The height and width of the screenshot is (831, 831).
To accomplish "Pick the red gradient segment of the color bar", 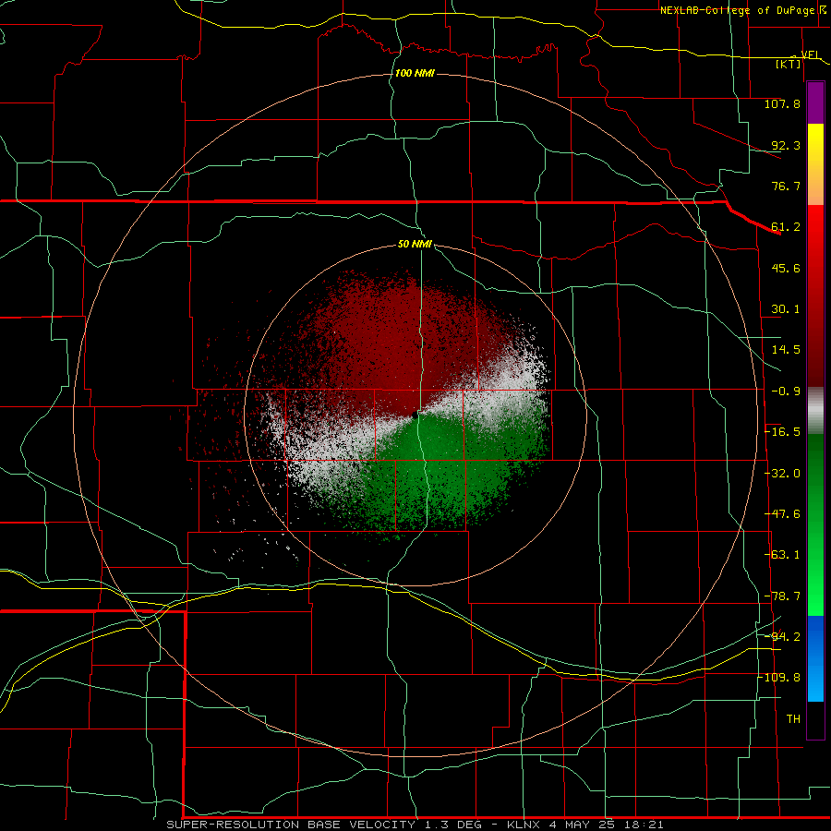I will pyautogui.click(x=815, y=295).
